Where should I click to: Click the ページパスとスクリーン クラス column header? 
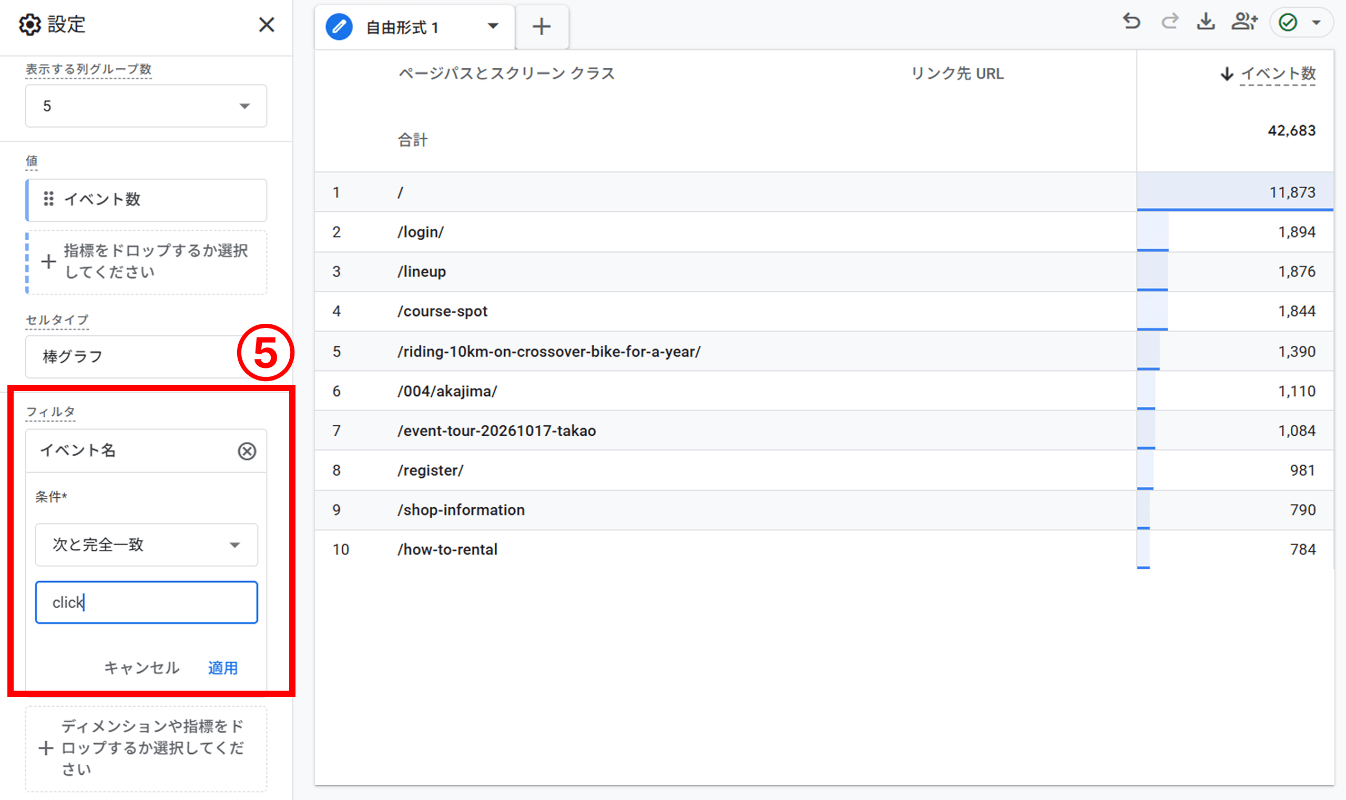pyautogui.click(x=506, y=73)
